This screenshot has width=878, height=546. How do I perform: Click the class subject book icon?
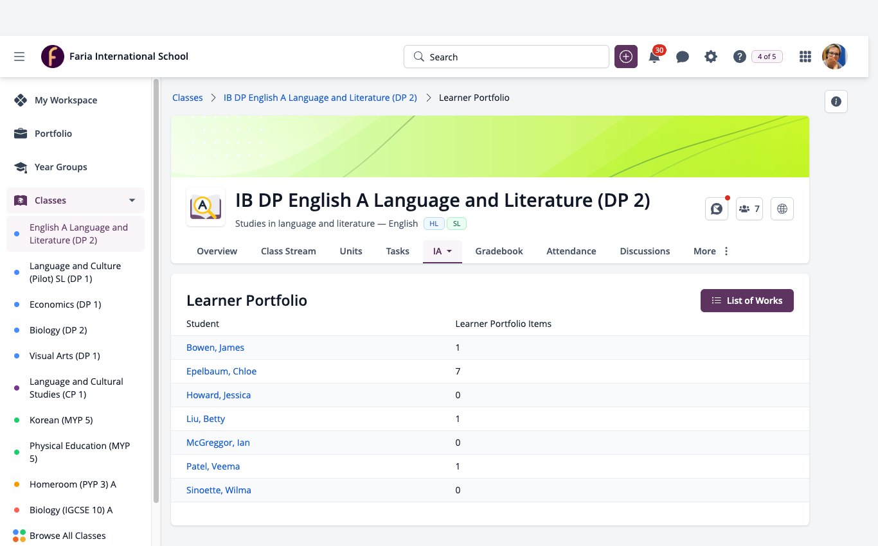coord(206,207)
